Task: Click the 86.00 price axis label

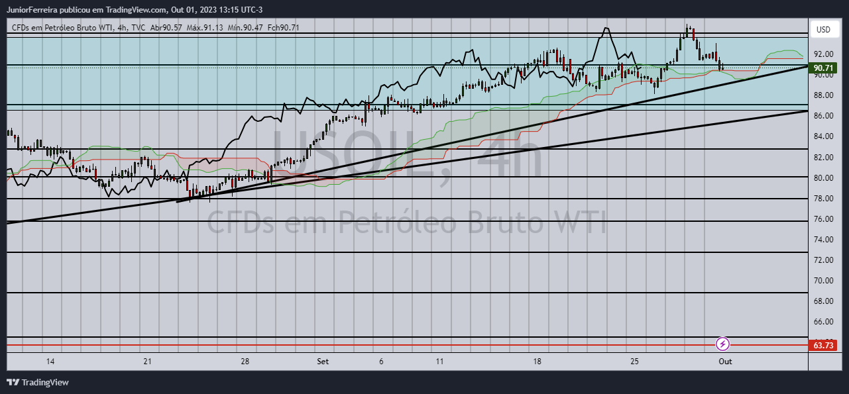Action: [824, 116]
